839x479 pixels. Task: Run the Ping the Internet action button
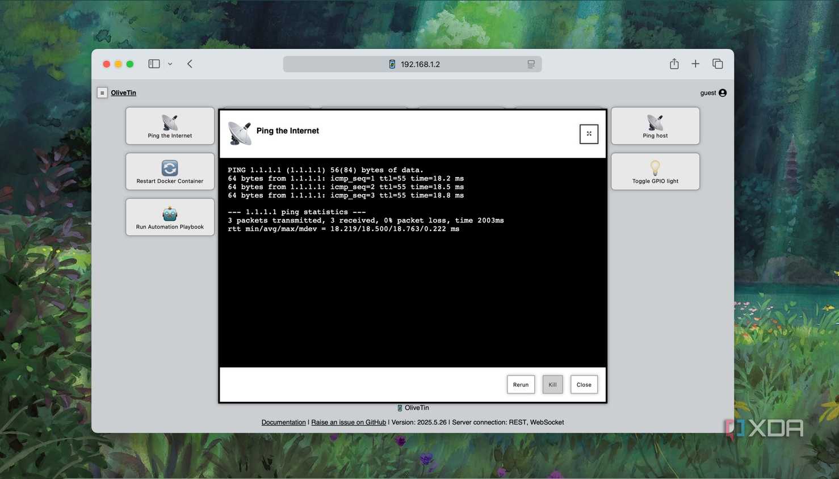point(170,126)
